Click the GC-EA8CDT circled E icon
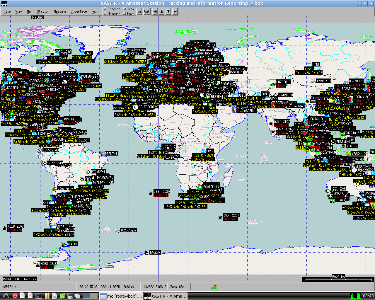The height and width of the screenshot is (300, 375). click(135, 107)
